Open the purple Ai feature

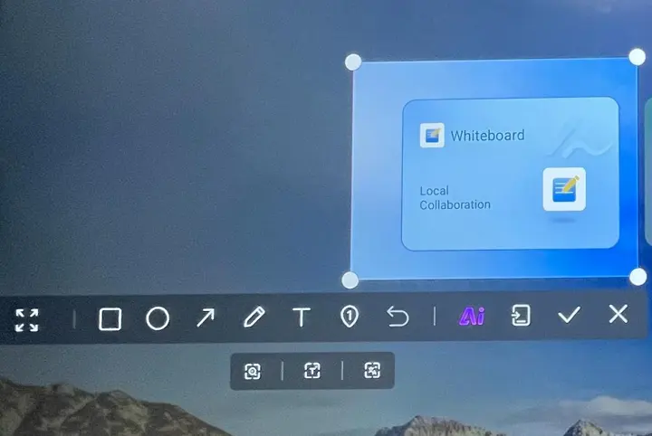click(472, 316)
